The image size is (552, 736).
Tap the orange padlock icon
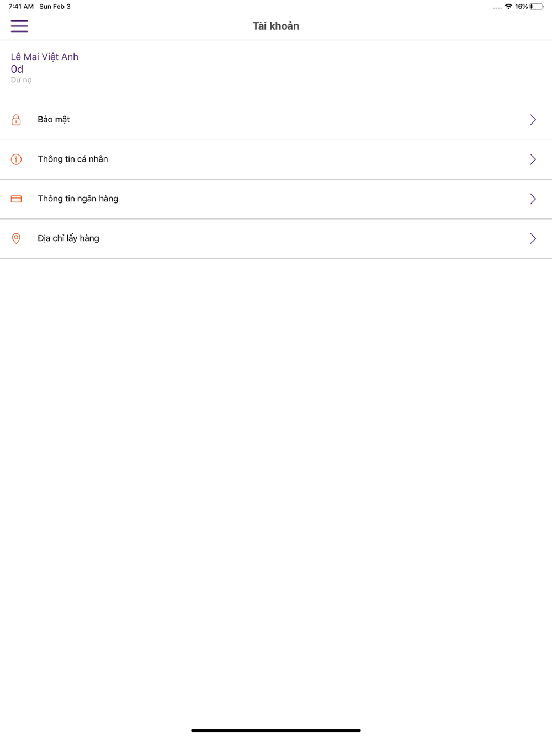tap(16, 120)
